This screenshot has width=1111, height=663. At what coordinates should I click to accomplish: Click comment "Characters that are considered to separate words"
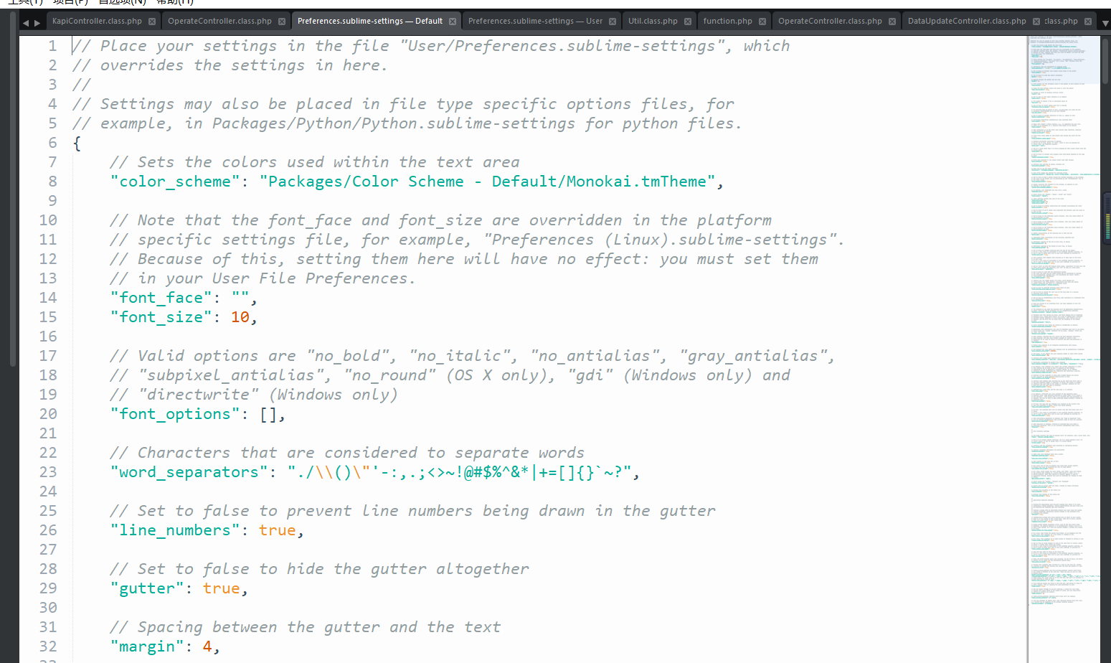(347, 453)
